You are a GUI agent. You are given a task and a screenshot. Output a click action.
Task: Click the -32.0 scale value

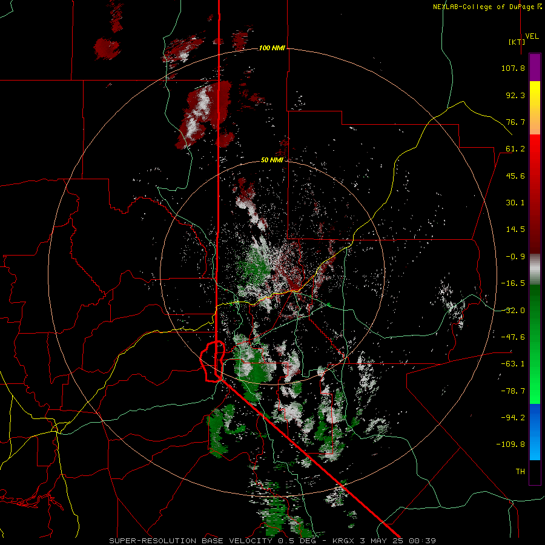513,311
